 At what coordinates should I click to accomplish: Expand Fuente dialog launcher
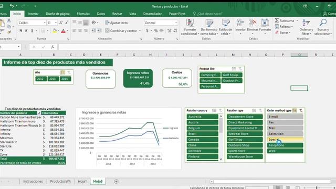pos(68,39)
